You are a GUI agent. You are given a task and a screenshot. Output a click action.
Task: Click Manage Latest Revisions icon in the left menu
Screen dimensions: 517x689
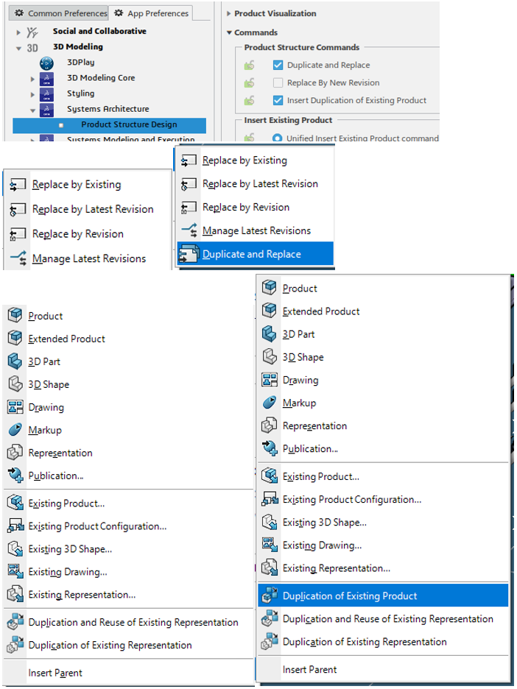pos(18,258)
